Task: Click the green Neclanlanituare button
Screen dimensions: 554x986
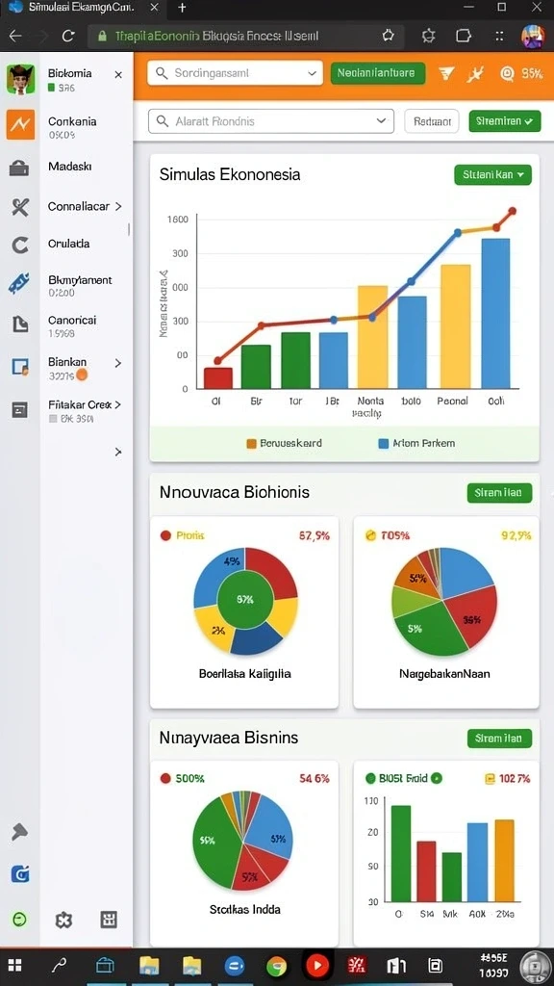Action: pyautogui.click(x=377, y=73)
